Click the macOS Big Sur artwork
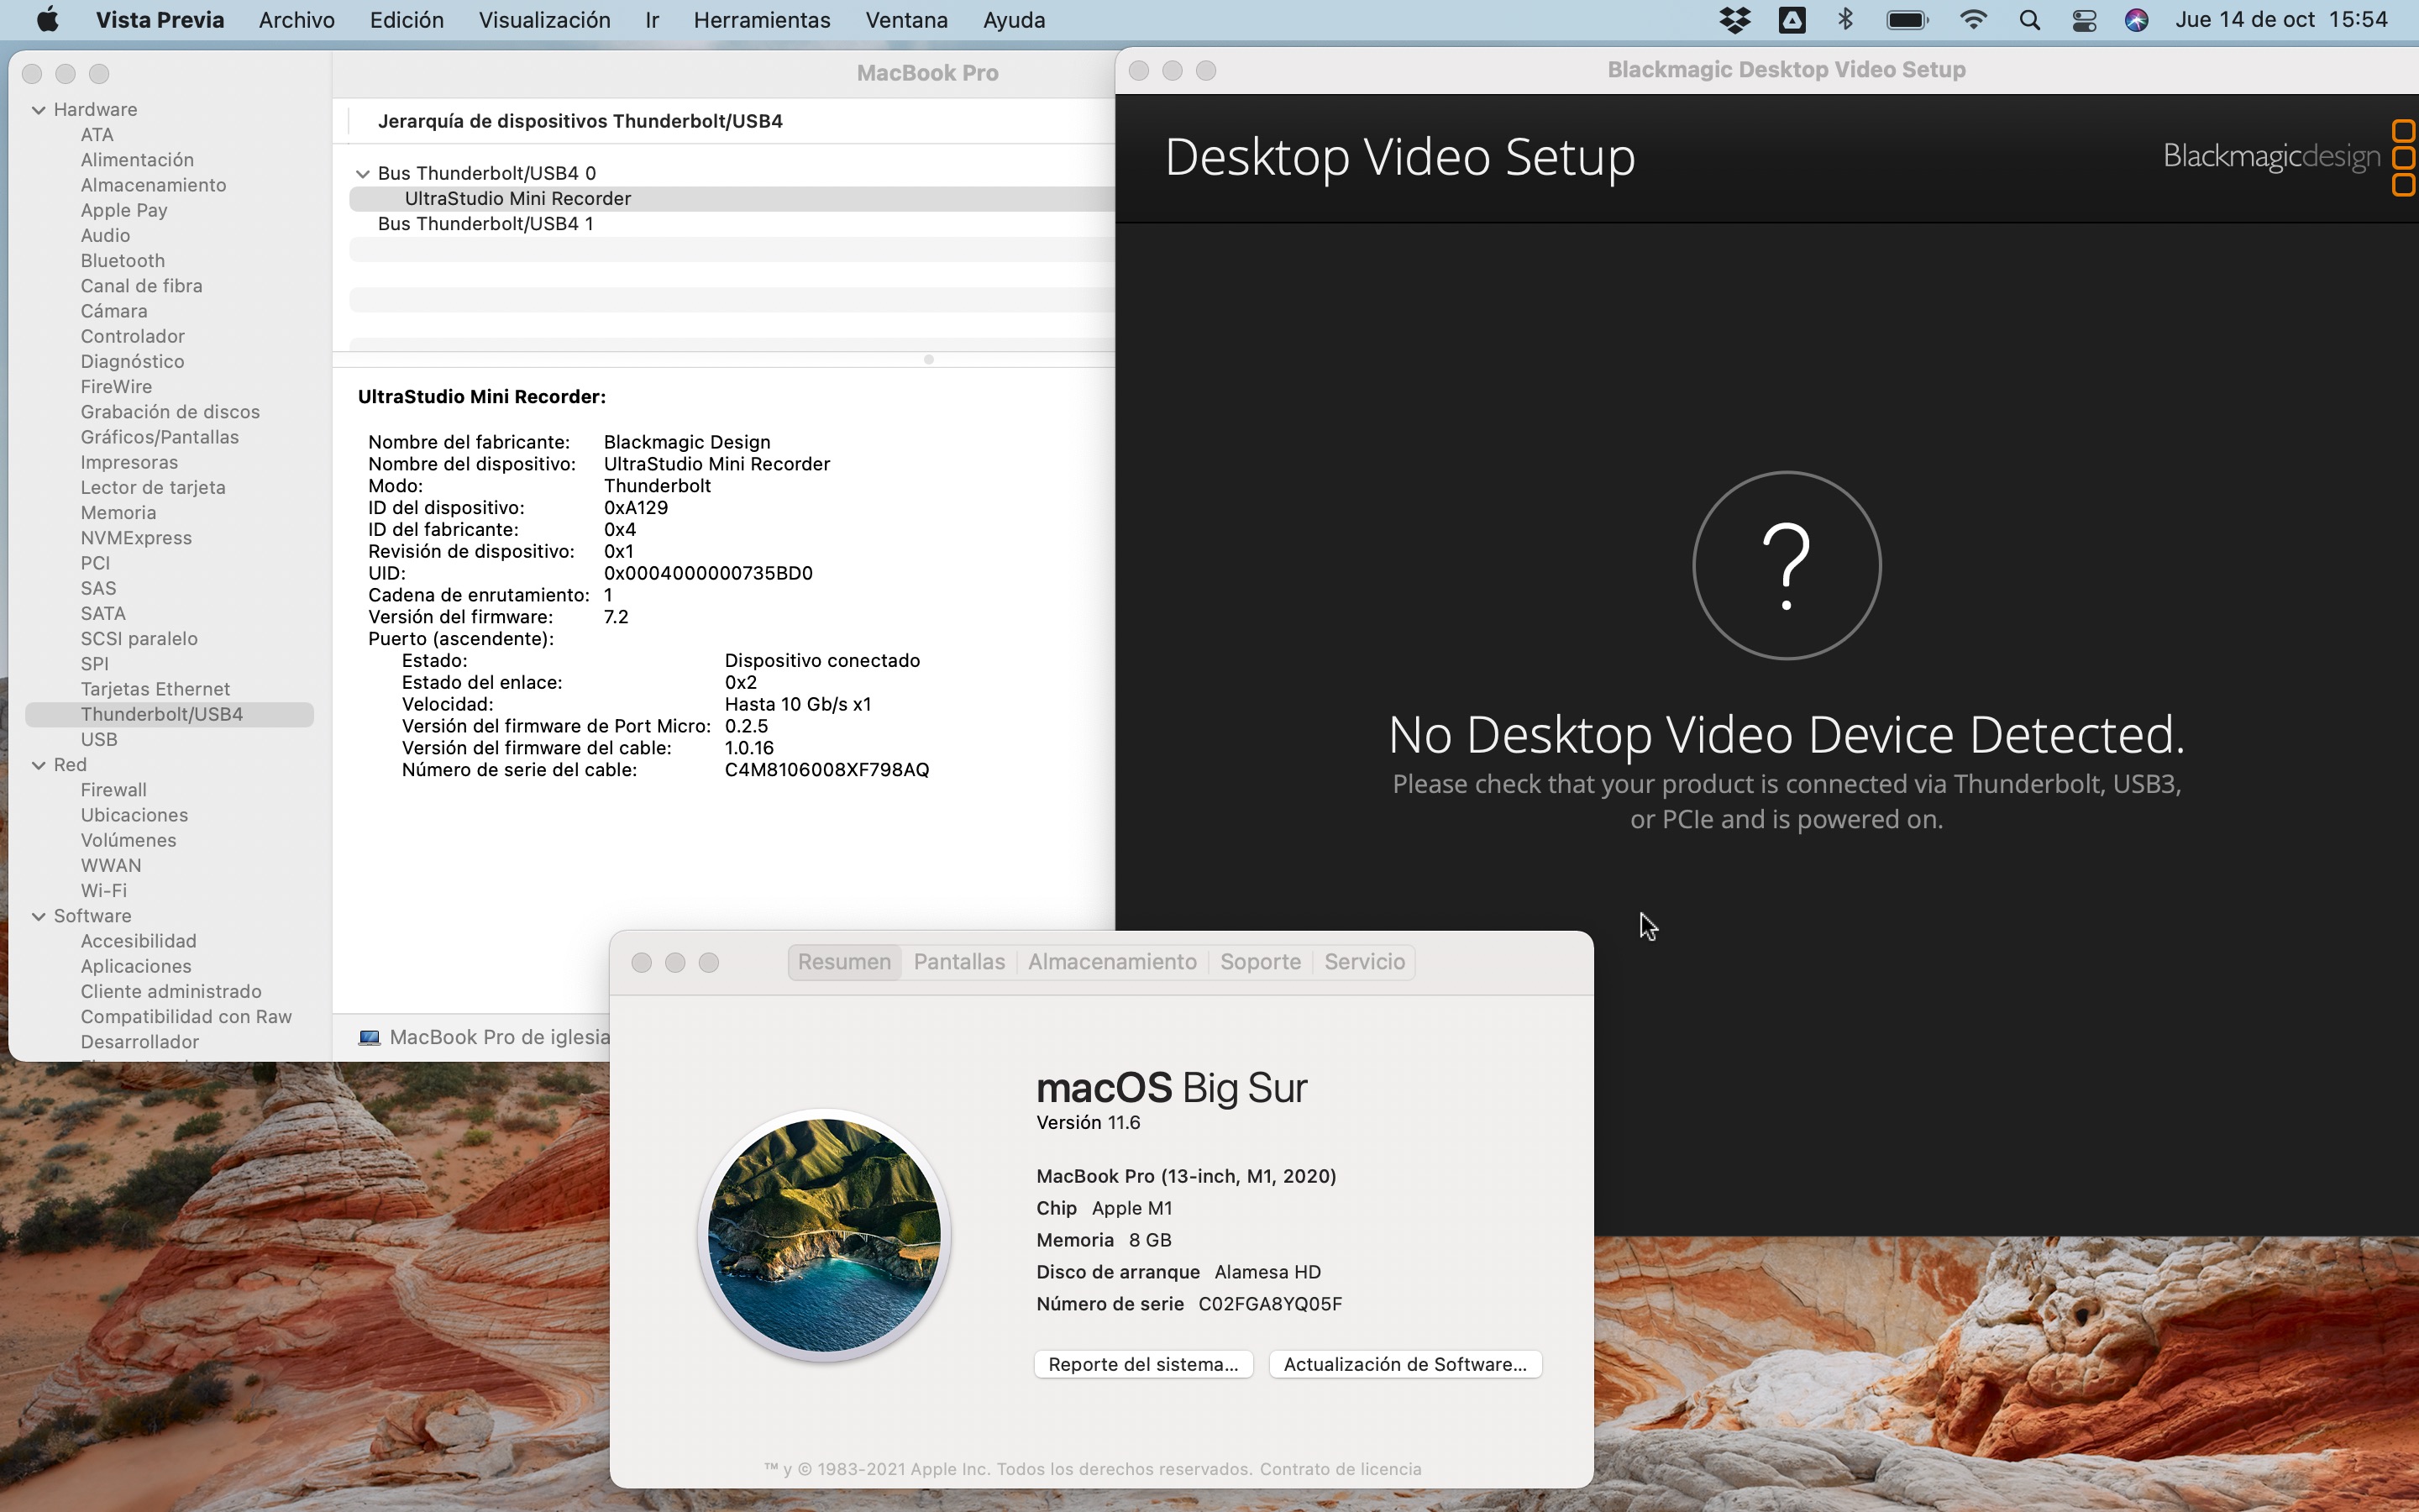This screenshot has width=2419, height=1512. (x=824, y=1236)
